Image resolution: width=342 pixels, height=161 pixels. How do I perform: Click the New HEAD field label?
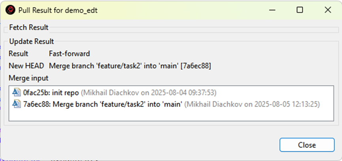24,66
